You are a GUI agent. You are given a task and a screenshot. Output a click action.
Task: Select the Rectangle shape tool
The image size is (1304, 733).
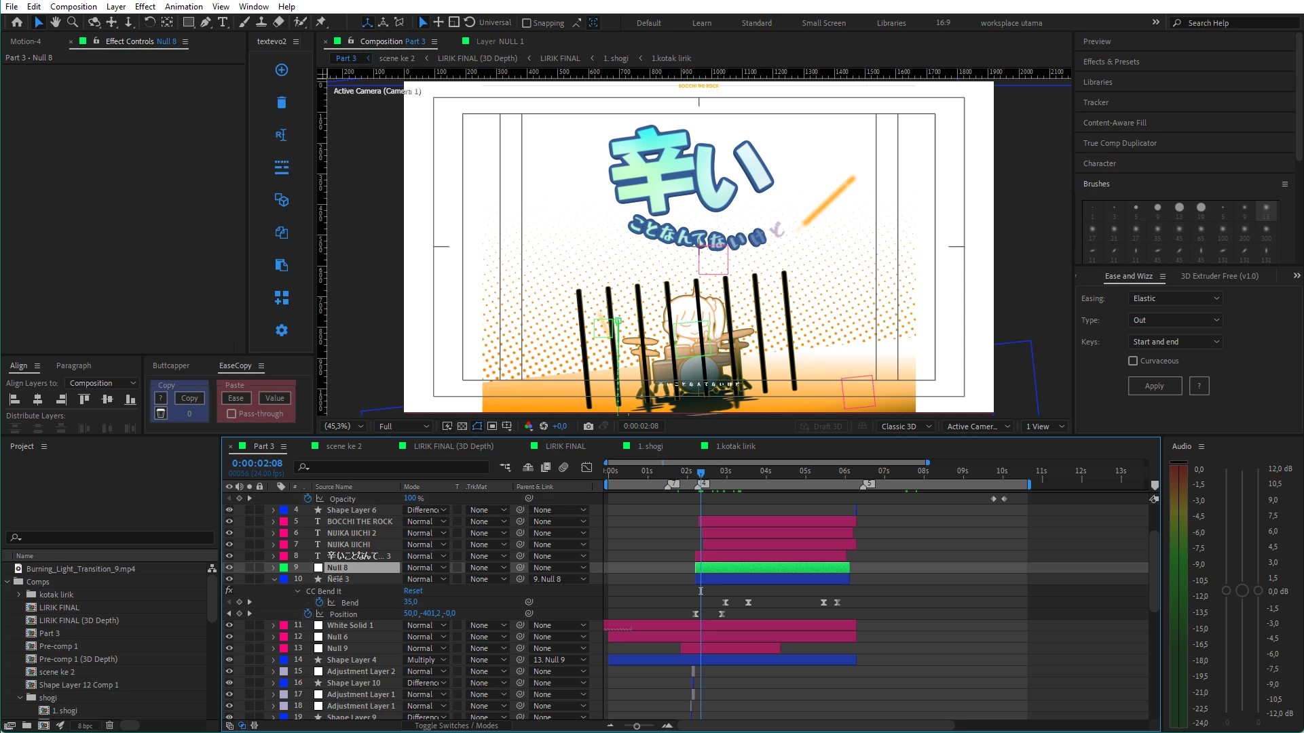click(x=188, y=22)
